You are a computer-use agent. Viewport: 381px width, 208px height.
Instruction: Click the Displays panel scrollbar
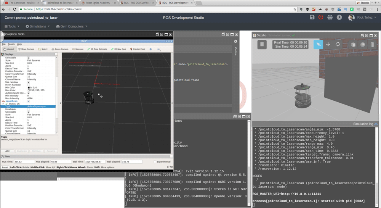pos(57,95)
